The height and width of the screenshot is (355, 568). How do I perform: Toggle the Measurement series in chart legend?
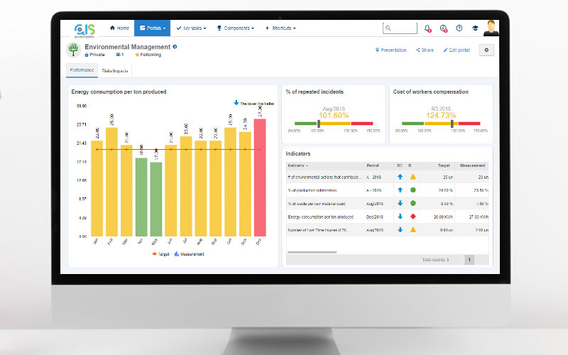coord(190,253)
